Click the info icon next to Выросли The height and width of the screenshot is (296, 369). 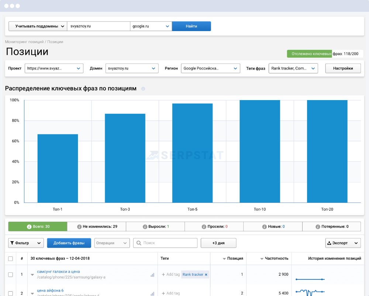(145, 227)
